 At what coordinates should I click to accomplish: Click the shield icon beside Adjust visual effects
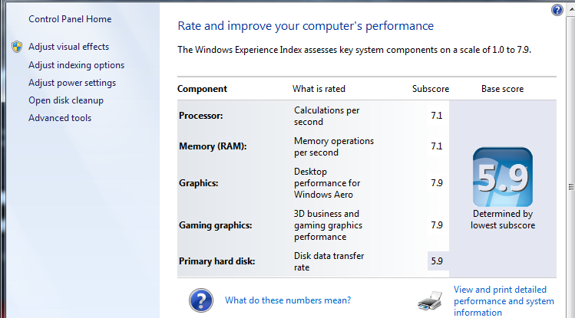(17, 47)
